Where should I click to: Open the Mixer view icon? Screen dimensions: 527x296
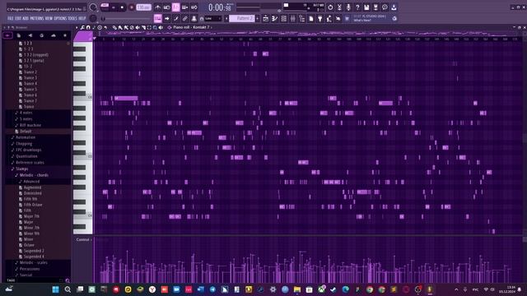[293, 18]
